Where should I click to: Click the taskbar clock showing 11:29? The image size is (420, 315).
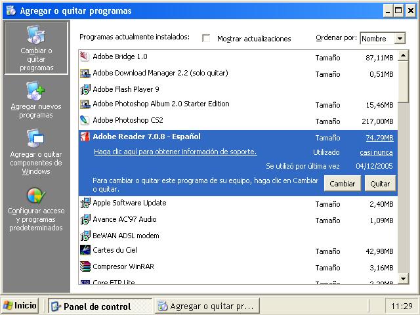[402, 306]
